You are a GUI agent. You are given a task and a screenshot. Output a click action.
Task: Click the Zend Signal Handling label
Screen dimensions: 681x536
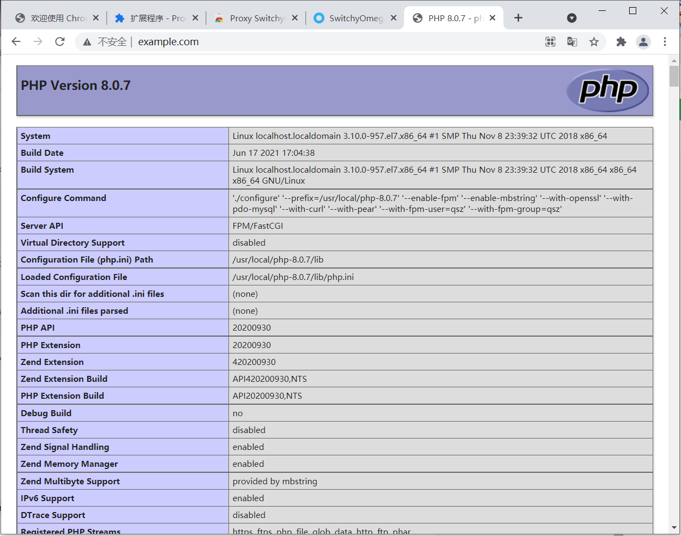tap(65, 447)
